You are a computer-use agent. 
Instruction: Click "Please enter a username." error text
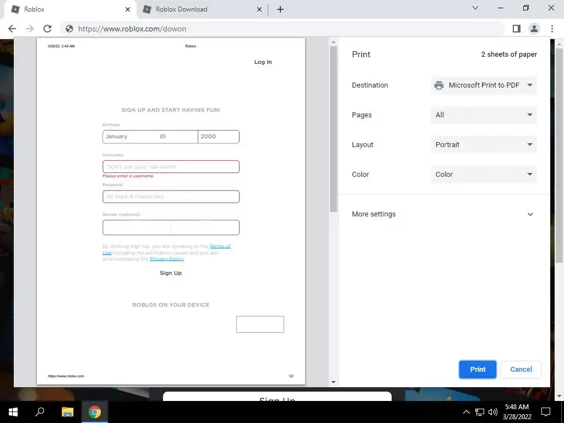tap(128, 176)
